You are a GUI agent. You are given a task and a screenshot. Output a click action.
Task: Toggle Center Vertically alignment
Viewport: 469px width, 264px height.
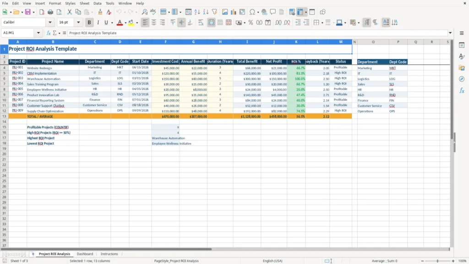tap(181, 22)
